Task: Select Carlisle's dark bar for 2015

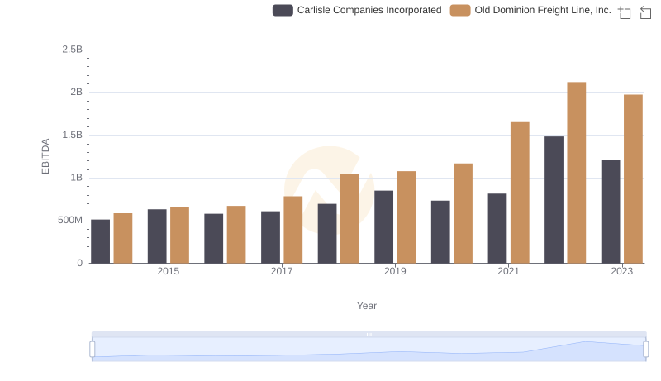Action: 157,236
